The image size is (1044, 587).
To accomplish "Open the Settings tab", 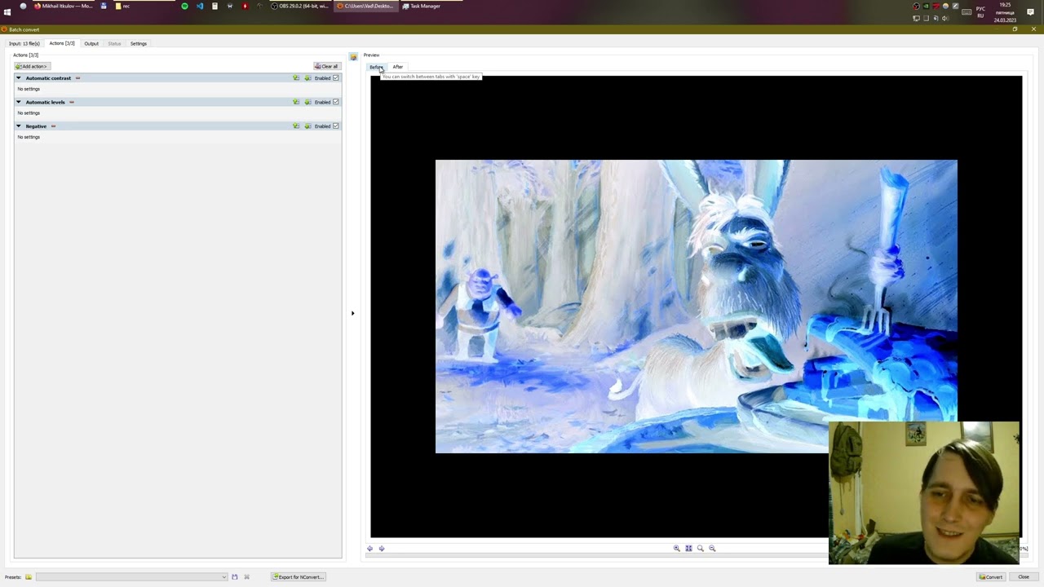I will coord(139,43).
